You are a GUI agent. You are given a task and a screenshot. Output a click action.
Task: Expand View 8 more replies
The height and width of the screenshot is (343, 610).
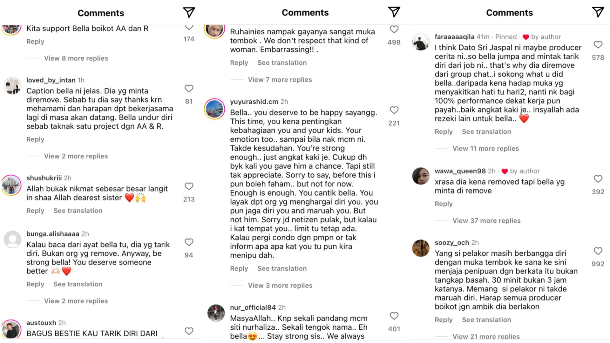click(76, 58)
